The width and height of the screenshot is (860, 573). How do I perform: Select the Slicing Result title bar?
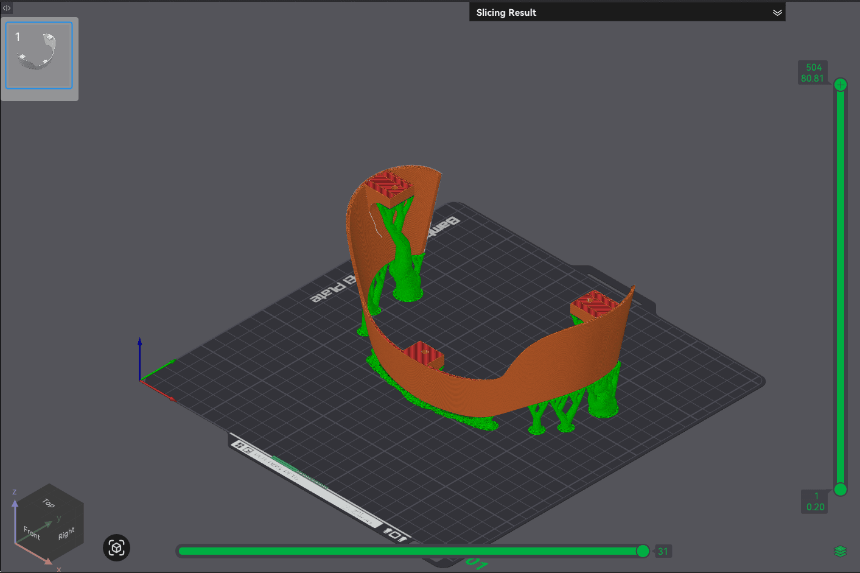tap(506, 12)
